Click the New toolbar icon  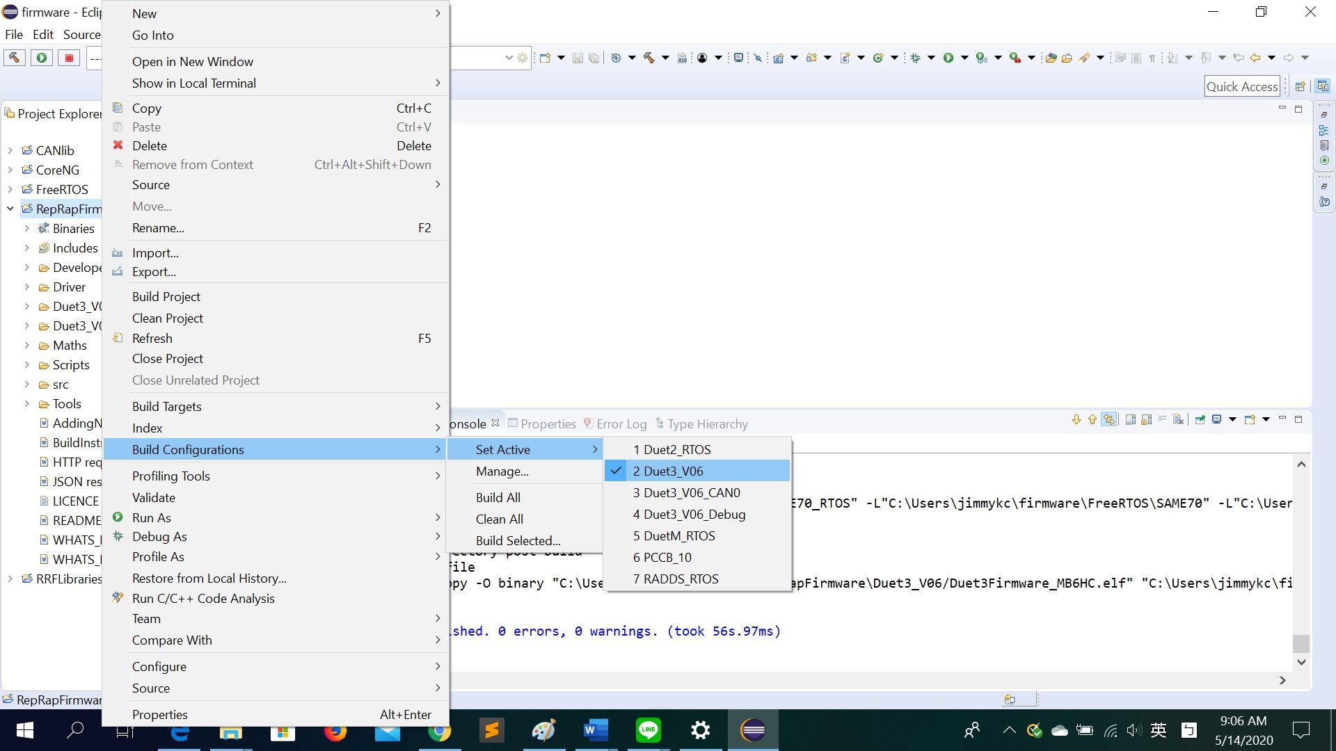click(x=545, y=58)
